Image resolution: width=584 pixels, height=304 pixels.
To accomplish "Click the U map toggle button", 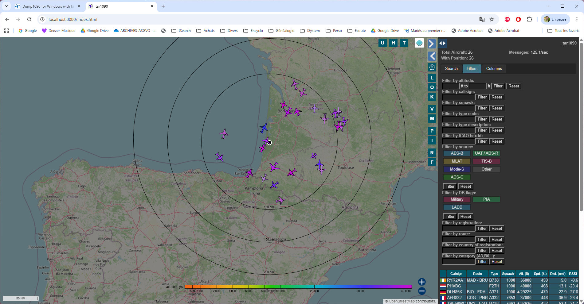I will (382, 43).
